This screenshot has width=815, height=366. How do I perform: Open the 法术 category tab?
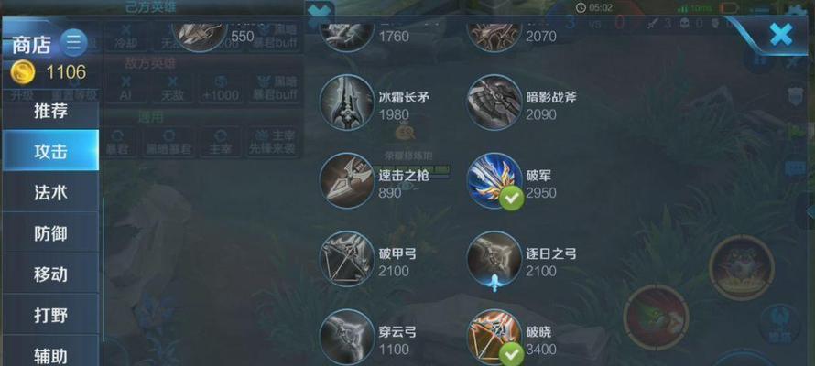(x=50, y=192)
